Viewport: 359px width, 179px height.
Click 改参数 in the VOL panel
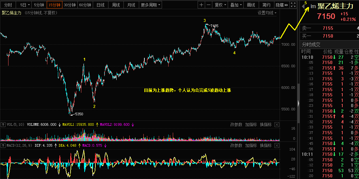tap(236, 125)
